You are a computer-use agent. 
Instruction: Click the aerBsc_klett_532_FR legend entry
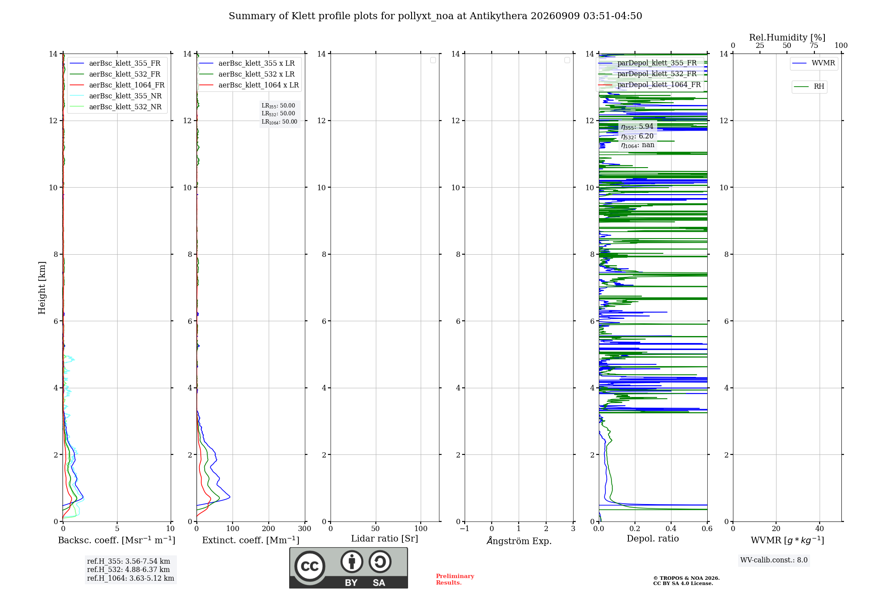(115, 74)
